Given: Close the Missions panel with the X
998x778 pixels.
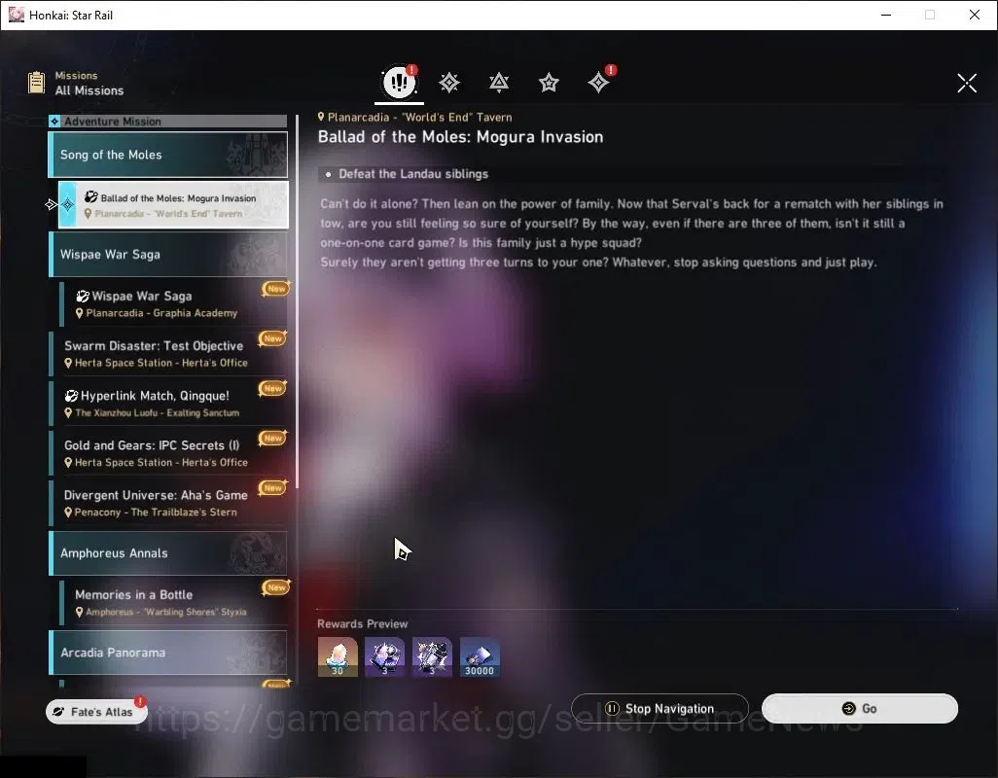Looking at the screenshot, I should tap(967, 83).
